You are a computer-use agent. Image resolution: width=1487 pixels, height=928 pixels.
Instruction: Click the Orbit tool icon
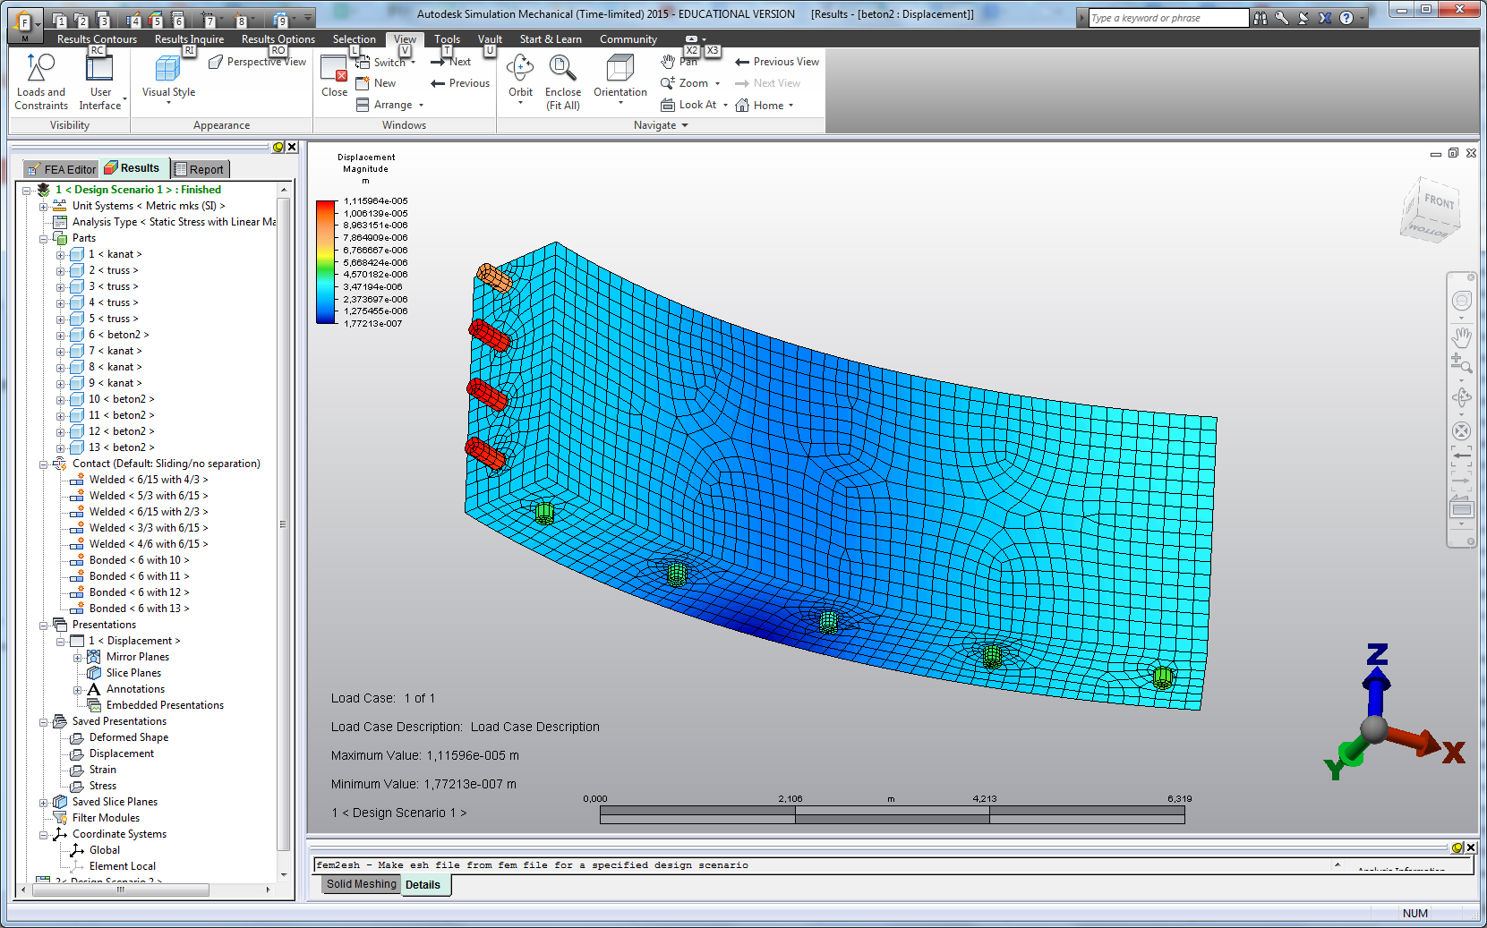click(x=519, y=69)
